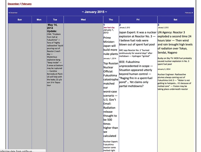Click the New Year's Day label
201x152 pixels.
[x=109, y=28]
